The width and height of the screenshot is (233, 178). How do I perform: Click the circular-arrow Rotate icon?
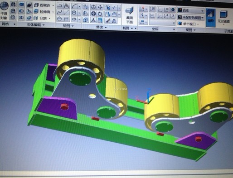click(100, 14)
